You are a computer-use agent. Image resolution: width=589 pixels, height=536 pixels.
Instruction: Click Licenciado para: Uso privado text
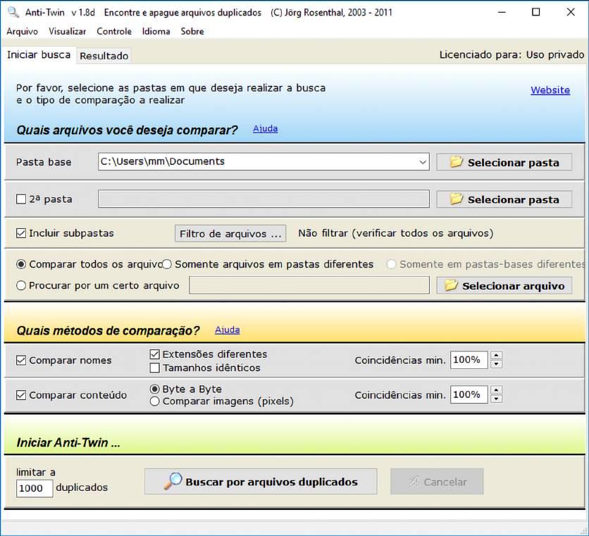(x=512, y=55)
